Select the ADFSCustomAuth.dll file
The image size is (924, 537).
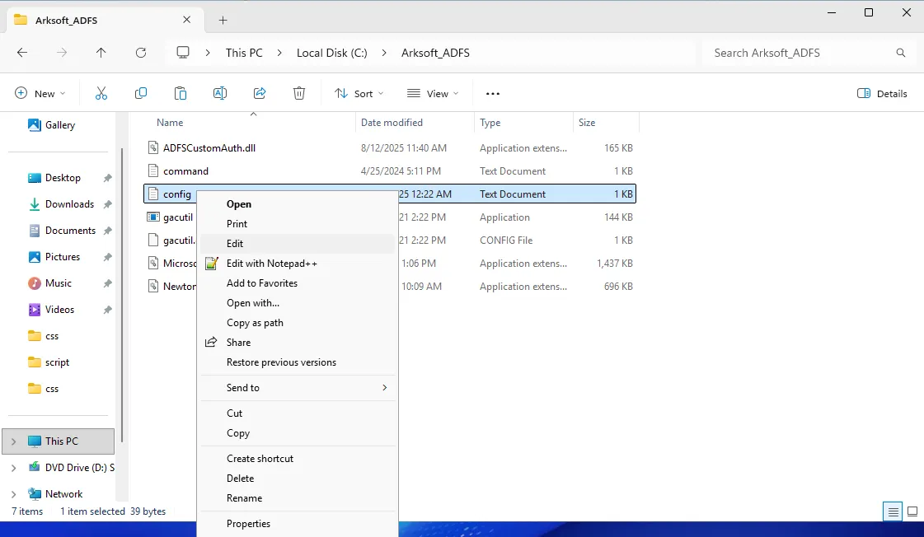coord(209,148)
